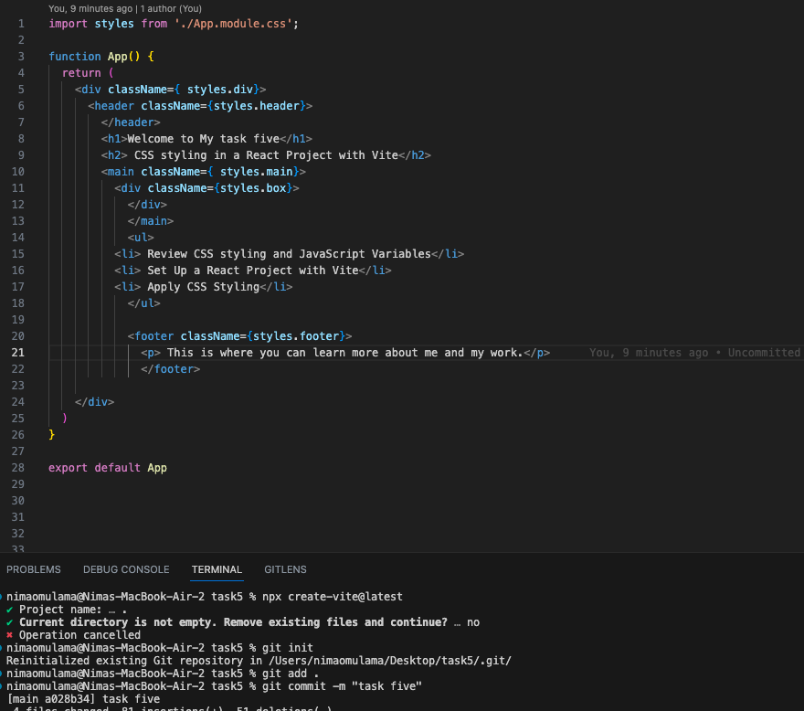Select the TERMINAL tab
Screen dimensions: 804x711
pyautogui.click(x=217, y=569)
